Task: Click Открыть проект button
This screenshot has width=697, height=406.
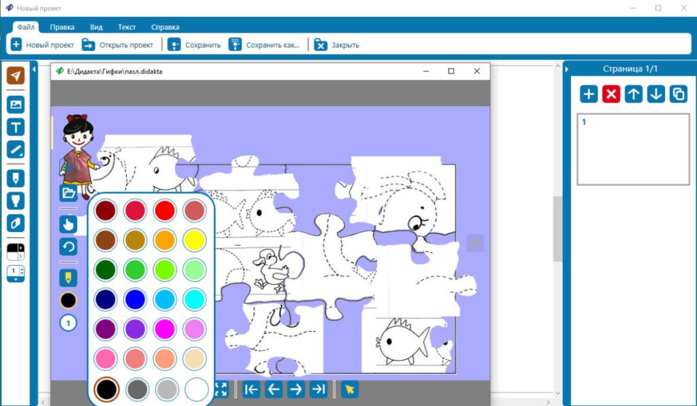Action: [118, 45]
